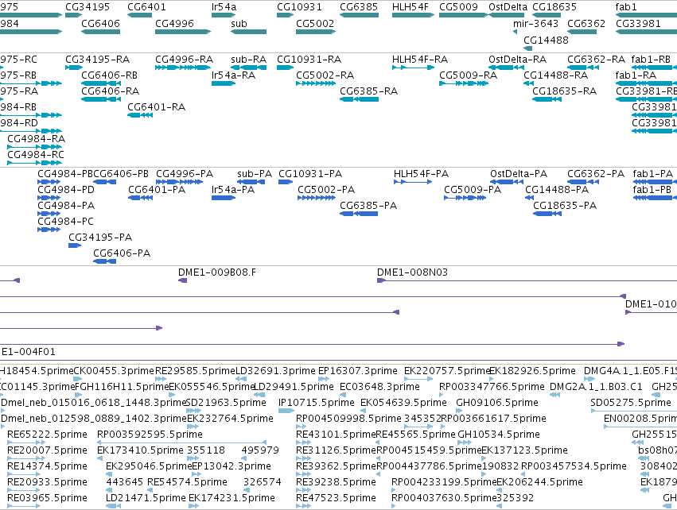Select the CG5009-RA transcript
The width and height of the screenshot is (677, 510).
464,83
